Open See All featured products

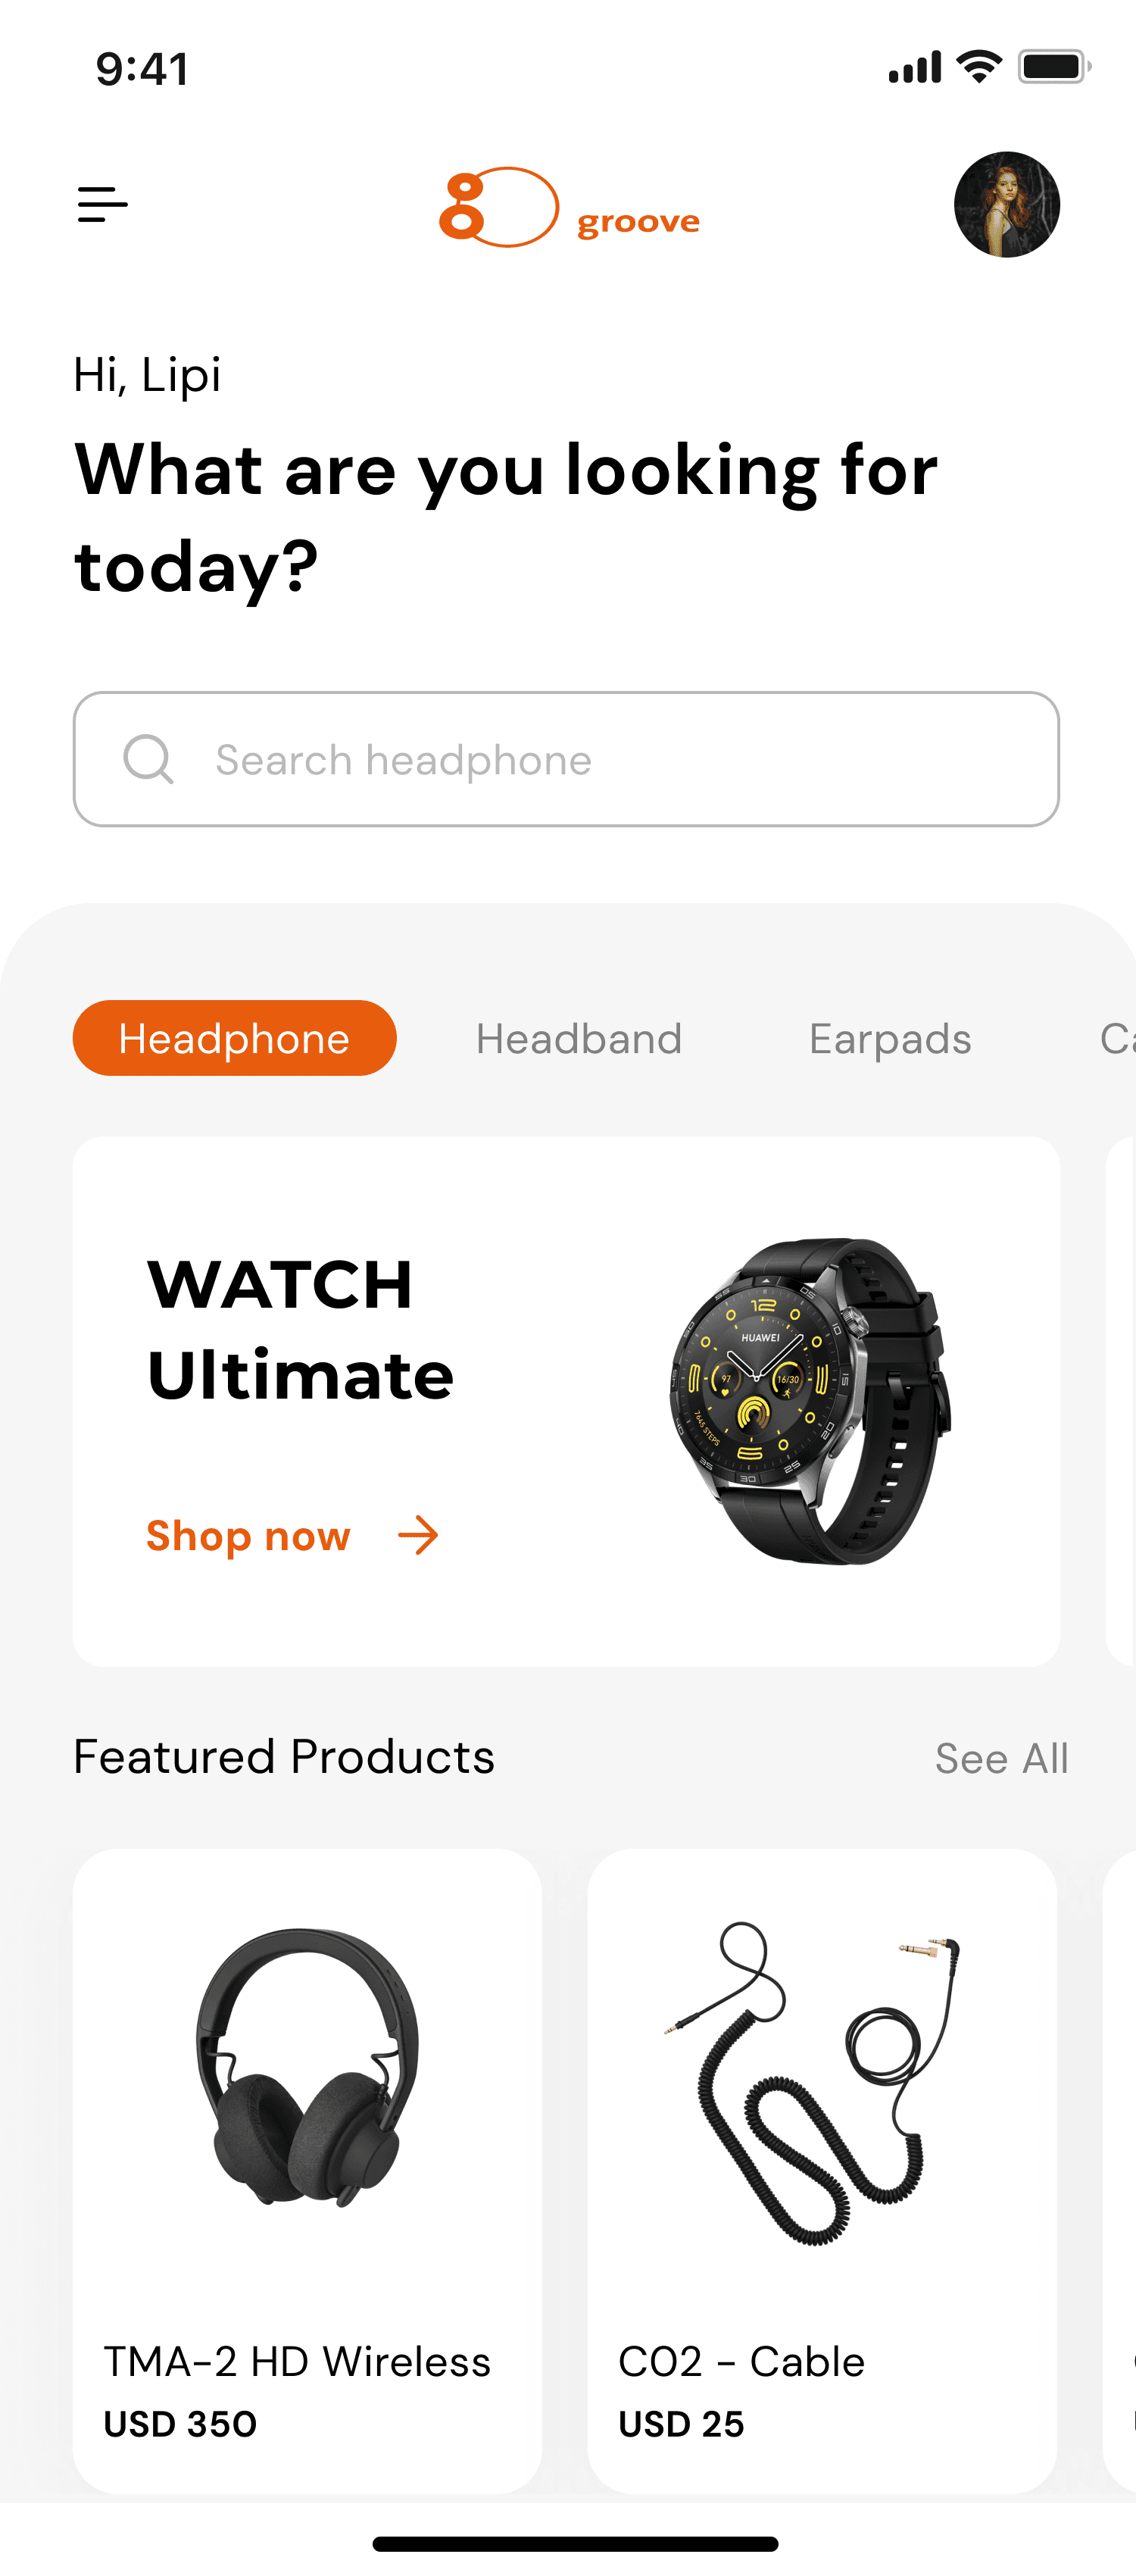click(1001, 1758)
